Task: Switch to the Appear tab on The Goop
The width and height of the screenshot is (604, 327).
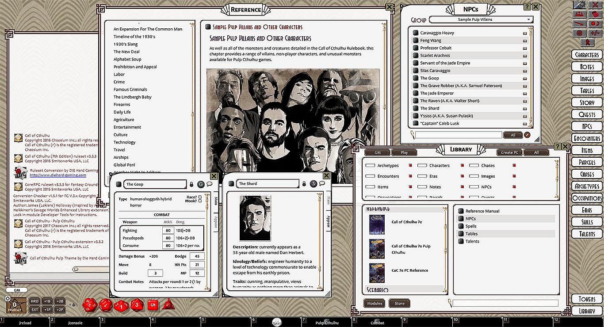Action: 216,221
